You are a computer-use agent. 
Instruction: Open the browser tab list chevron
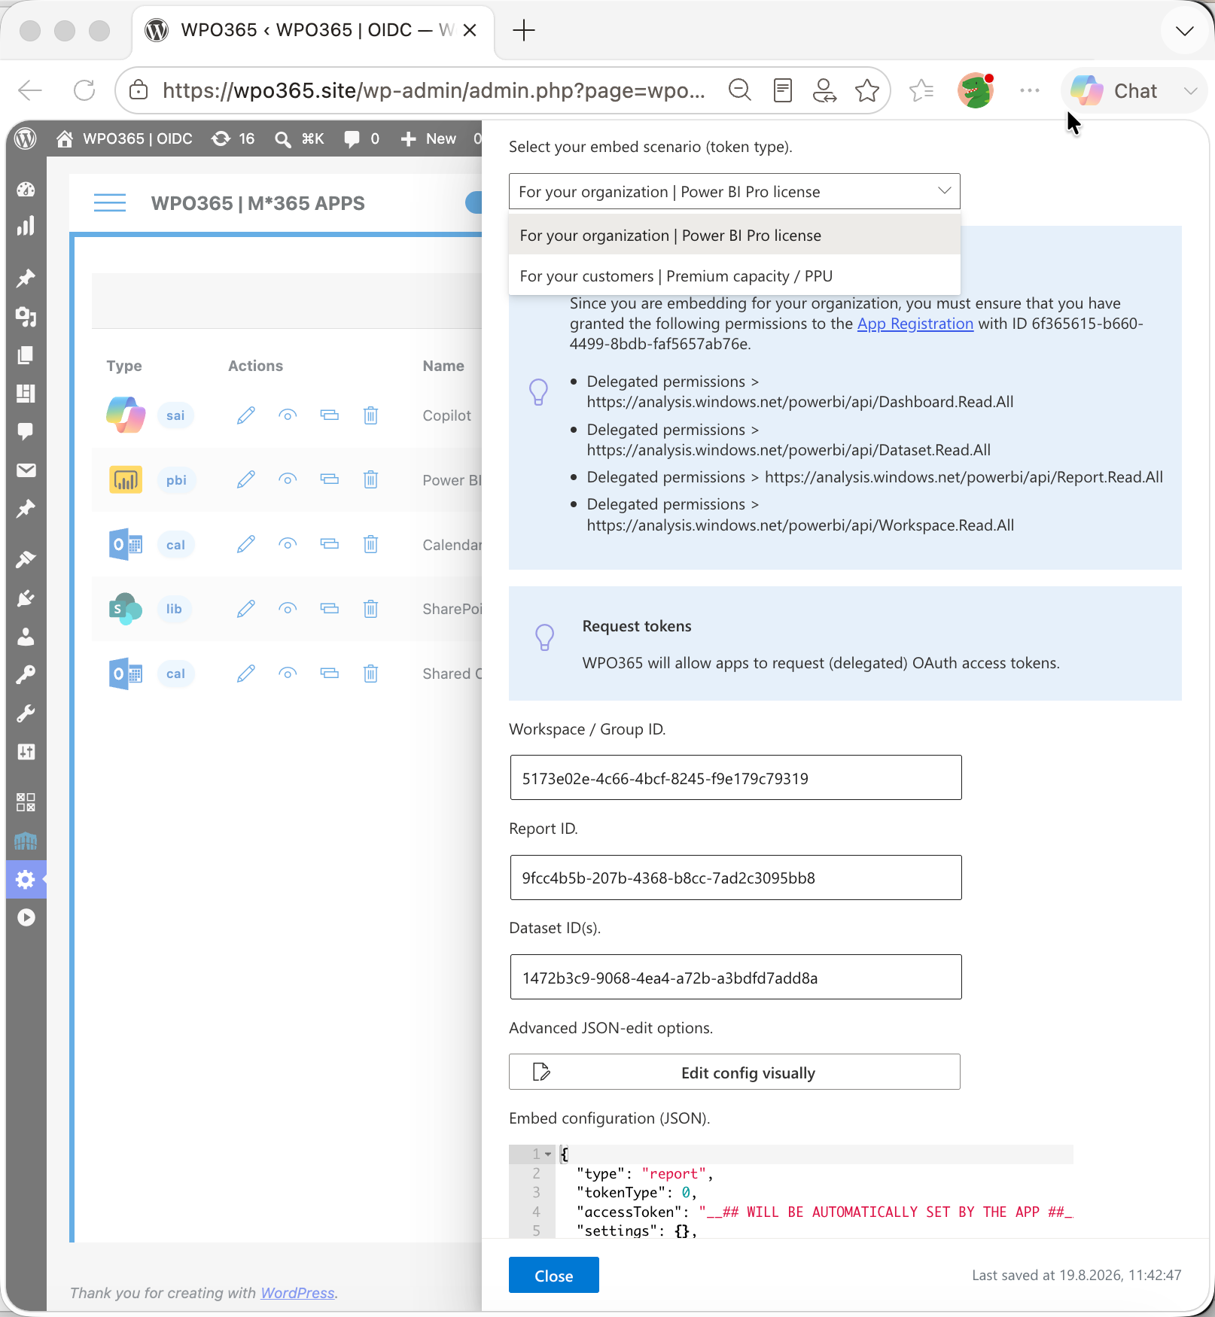point(1185,31)
